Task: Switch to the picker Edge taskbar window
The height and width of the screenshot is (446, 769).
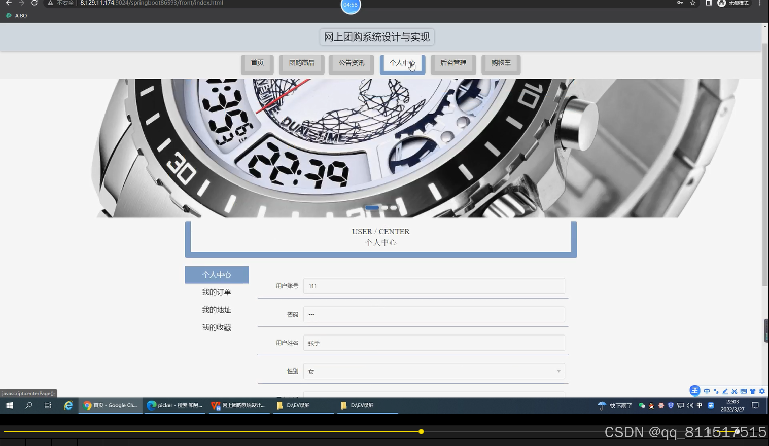Action: tap(174, 405)
